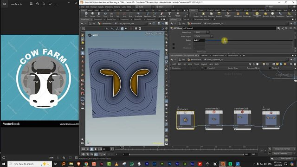
Task: Click network editor wrench tools icon
Action: (x=250, y=64)
